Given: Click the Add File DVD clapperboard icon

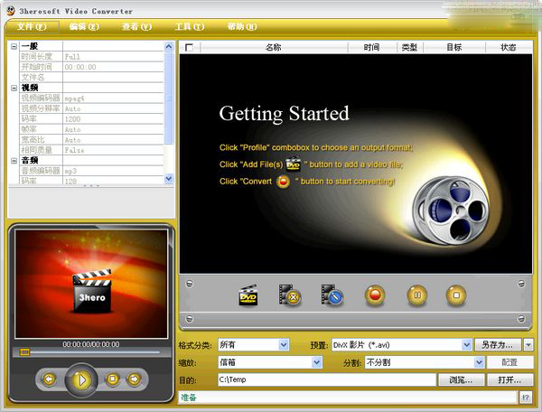Looking at the screenshot, I should click(248, 295).
